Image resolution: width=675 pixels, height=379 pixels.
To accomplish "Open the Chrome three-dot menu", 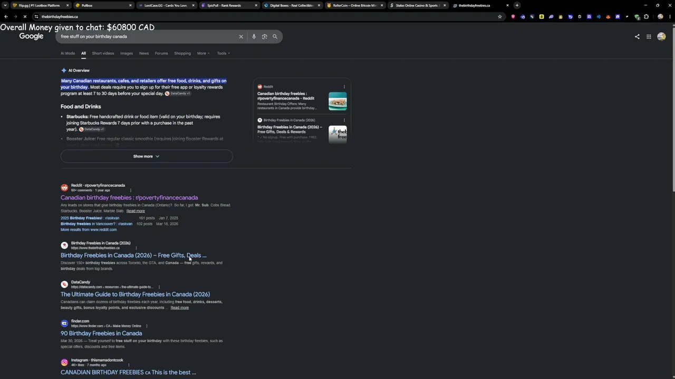I will tap(670, 16).
